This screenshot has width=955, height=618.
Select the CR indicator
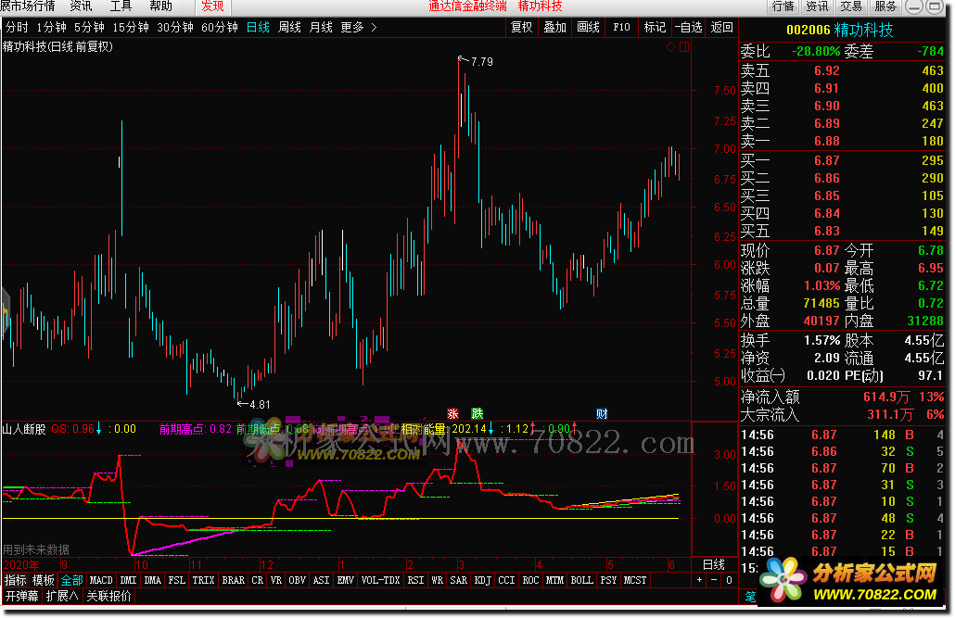pos(258,580)
